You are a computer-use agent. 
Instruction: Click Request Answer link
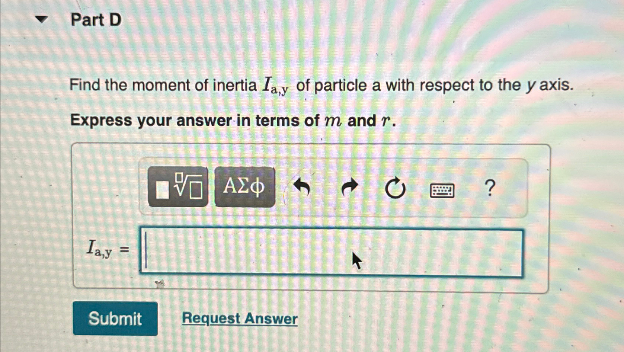point(240,319)
